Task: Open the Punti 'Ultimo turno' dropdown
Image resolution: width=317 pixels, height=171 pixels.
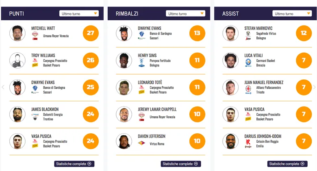Action: click(79, 13)
